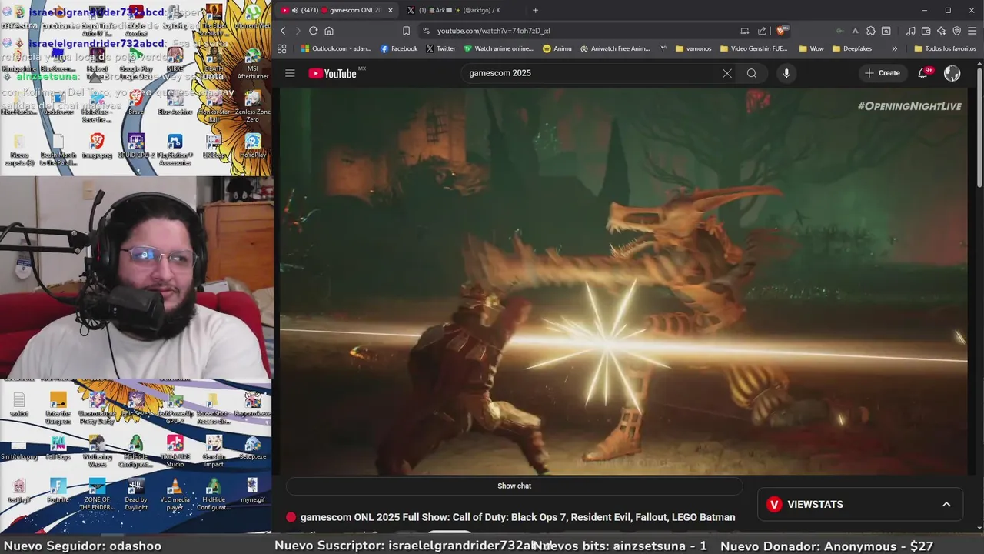Launch Genshin Impact desktop shortcut
This screenshot has width=984, height=554.
(x=214, y=449)
